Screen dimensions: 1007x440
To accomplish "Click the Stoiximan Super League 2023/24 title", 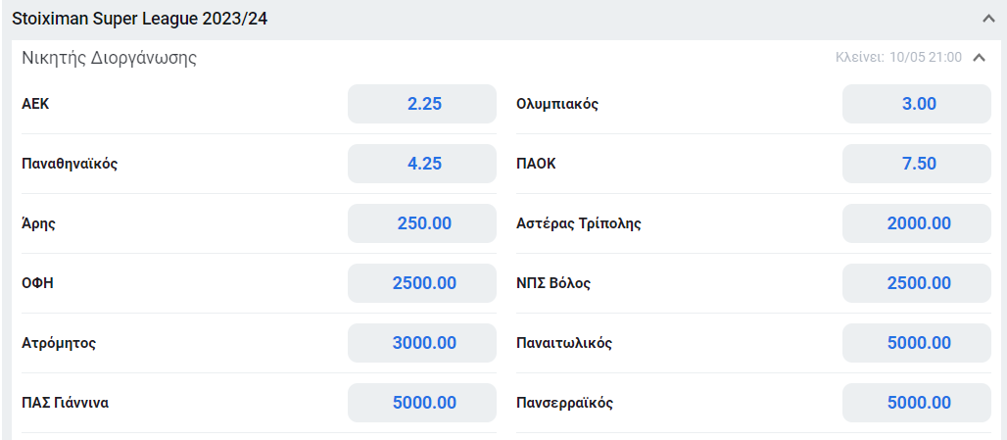I will click(x=139, y=19).
